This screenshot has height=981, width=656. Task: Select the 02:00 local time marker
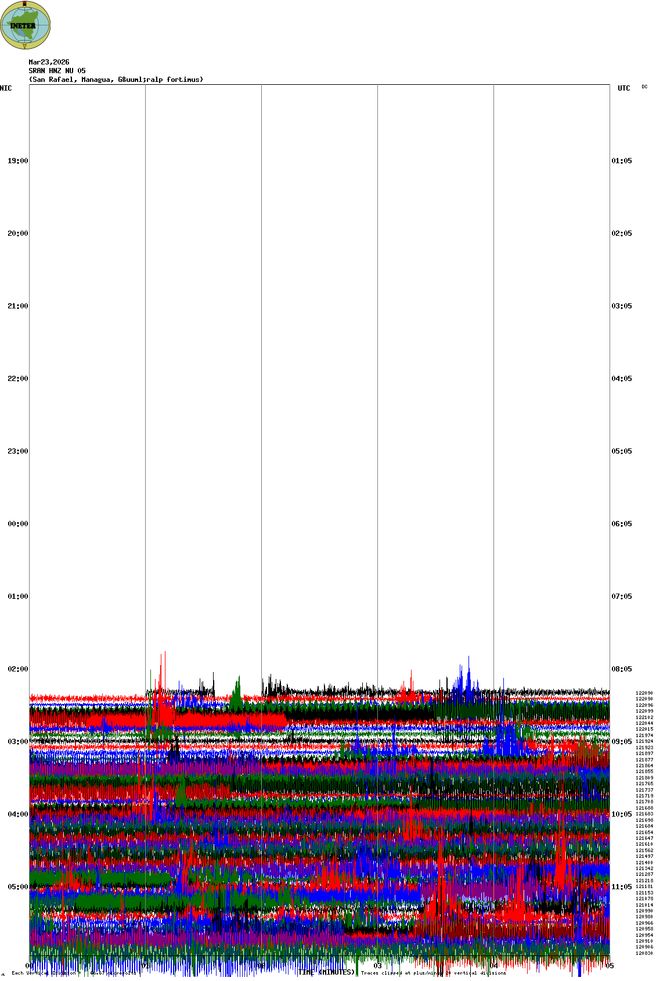(17, 669)
